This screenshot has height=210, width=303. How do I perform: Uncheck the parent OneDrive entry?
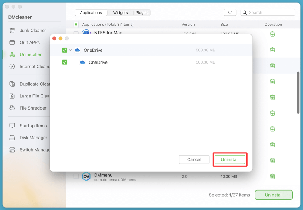click(65, 50)
